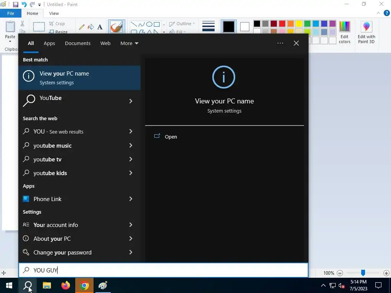The width and height of the screenshot is (391, 293).
Task: Expand the youtube music result arrow
Action: coord(131,145)
